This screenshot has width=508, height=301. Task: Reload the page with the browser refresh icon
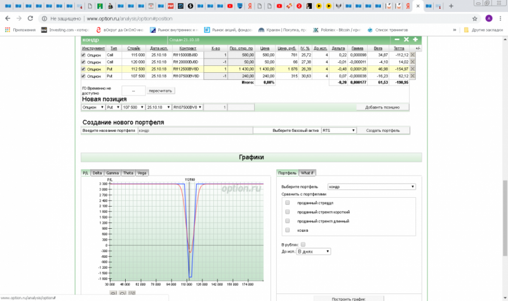(x=30, y=18)
